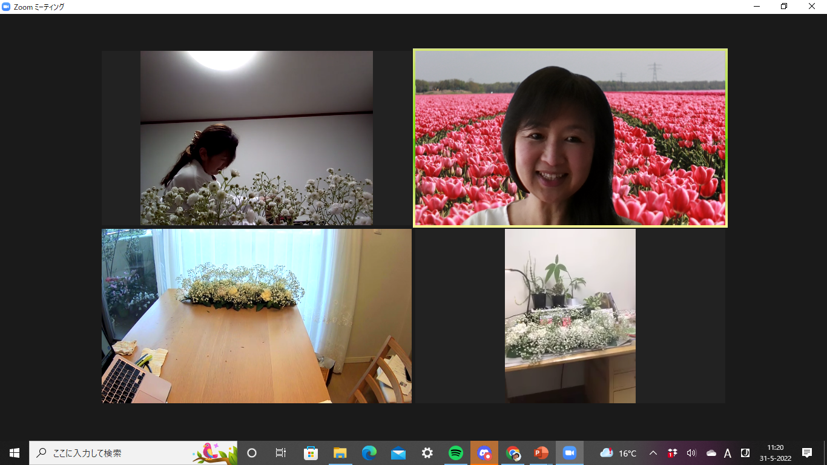Open the Mail app in the taskbar
This screenshot has width=827, height=465.
click(398, 453)
